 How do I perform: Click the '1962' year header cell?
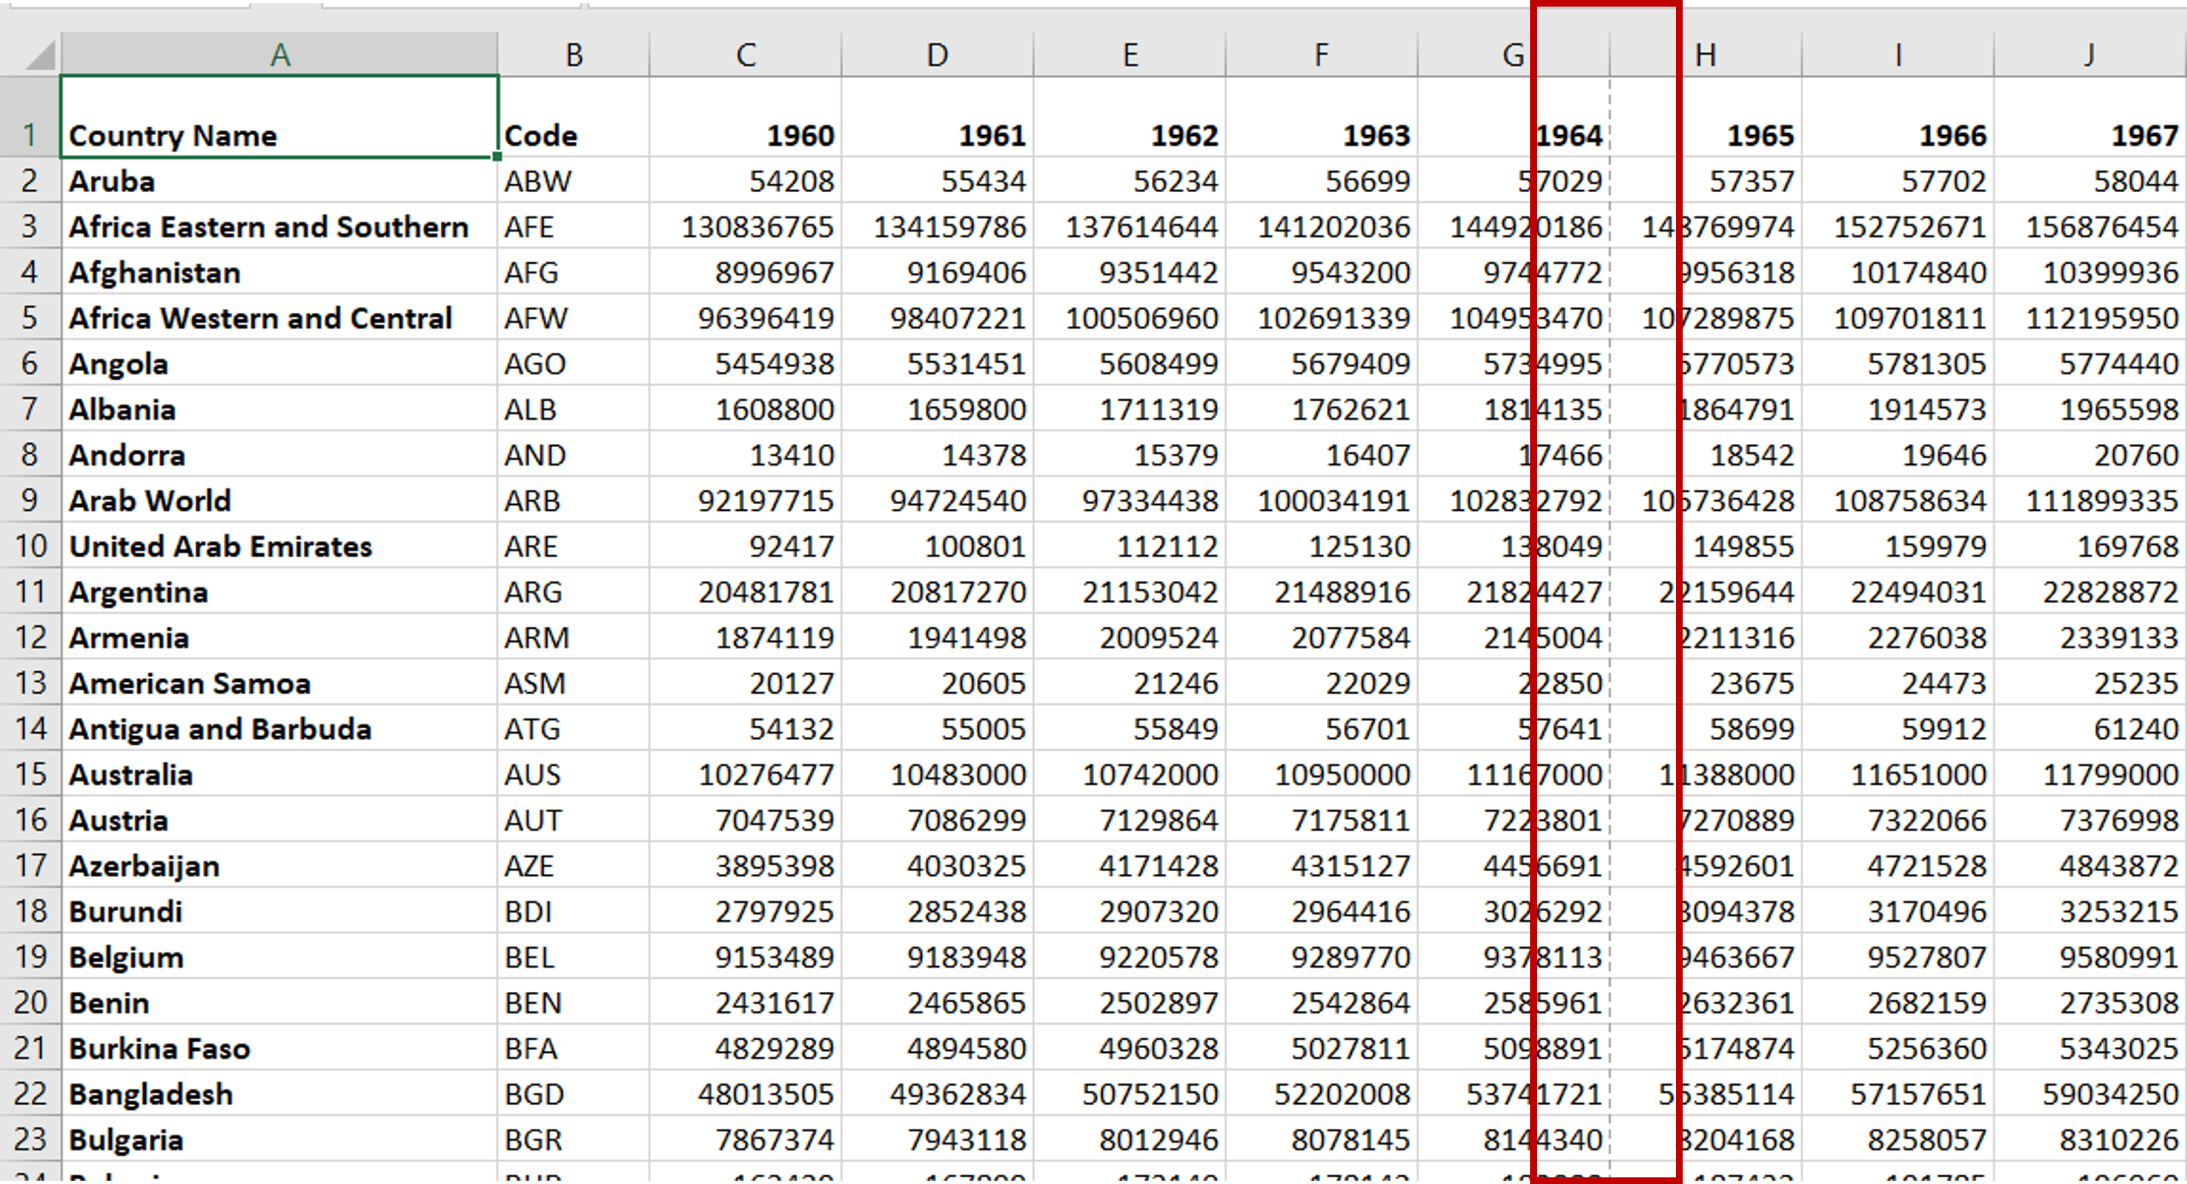(1129, 117)
